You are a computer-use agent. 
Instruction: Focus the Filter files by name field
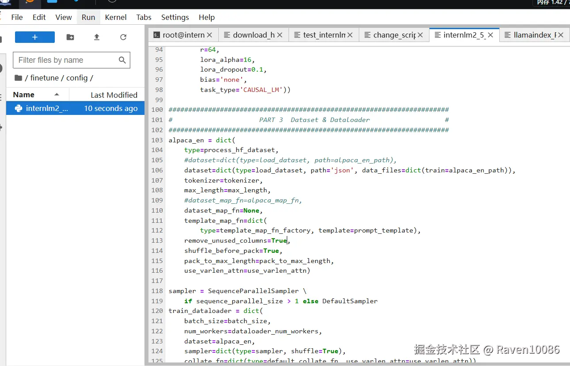(x=72, y=60)
